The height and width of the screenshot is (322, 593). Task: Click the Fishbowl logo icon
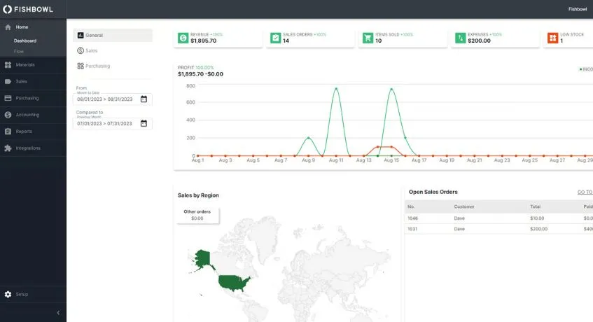click(7, 9)
